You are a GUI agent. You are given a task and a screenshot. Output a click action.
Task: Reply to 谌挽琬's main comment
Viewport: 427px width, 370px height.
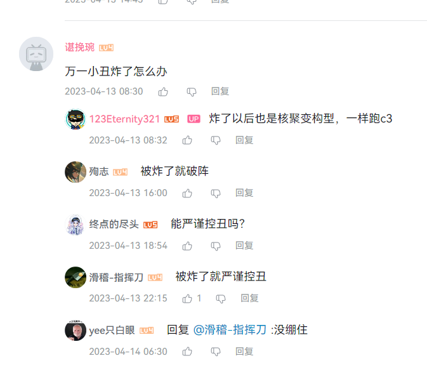[220, 91]
